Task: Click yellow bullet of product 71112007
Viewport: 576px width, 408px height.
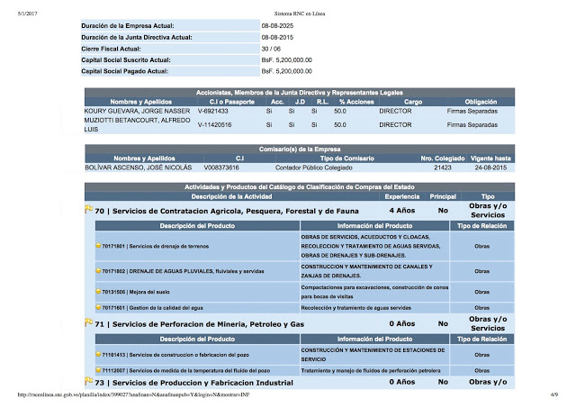Action: [98, 370]
